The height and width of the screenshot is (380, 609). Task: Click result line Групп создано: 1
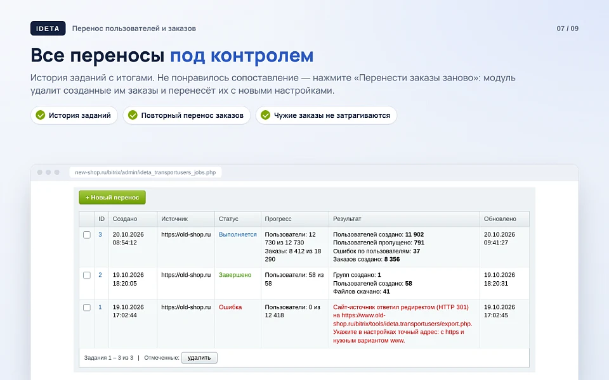[x=357, y=275]
